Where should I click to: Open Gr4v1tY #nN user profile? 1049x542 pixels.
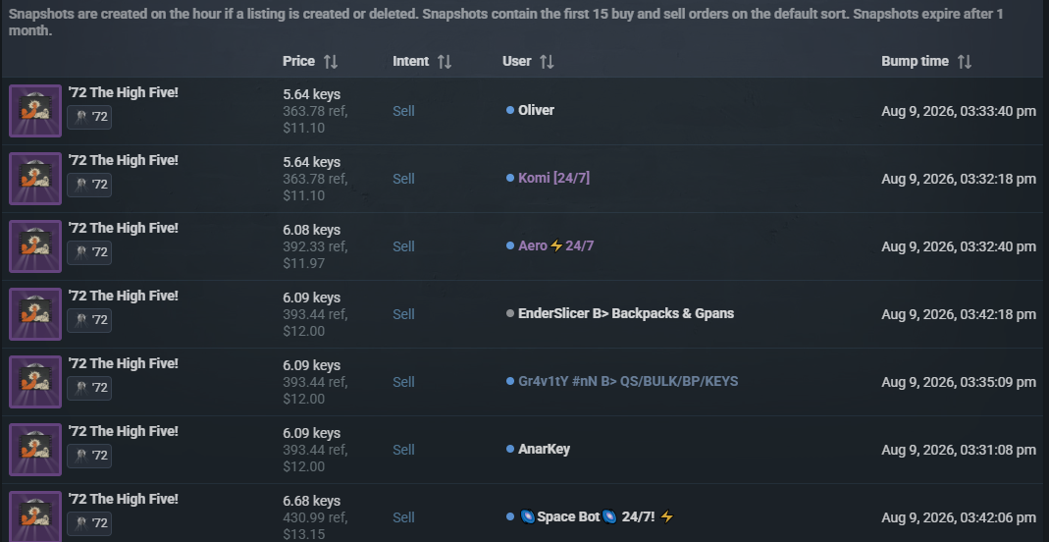[x=627, y=381]
